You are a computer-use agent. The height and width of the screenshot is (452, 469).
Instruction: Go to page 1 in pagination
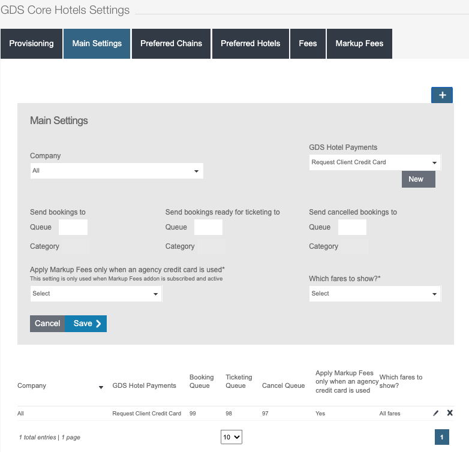[x=441, y=438]
